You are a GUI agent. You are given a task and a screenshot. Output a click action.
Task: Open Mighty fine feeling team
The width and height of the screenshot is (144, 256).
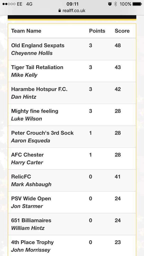tap(35, 111)
